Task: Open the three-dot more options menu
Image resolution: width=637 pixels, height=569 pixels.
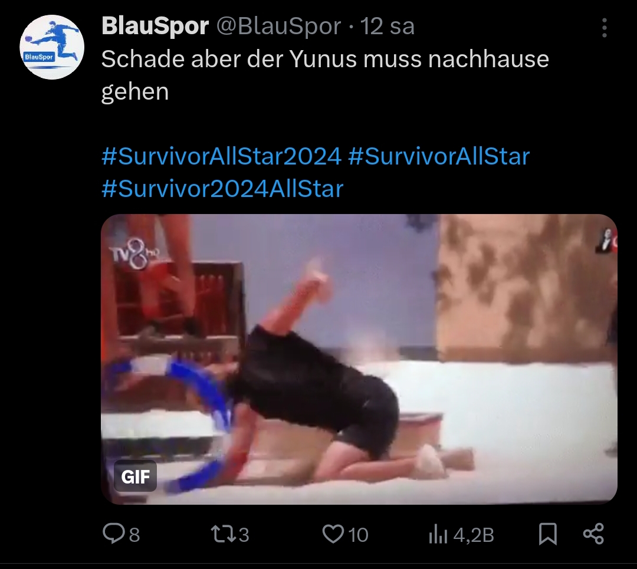Action: (605, 28)
